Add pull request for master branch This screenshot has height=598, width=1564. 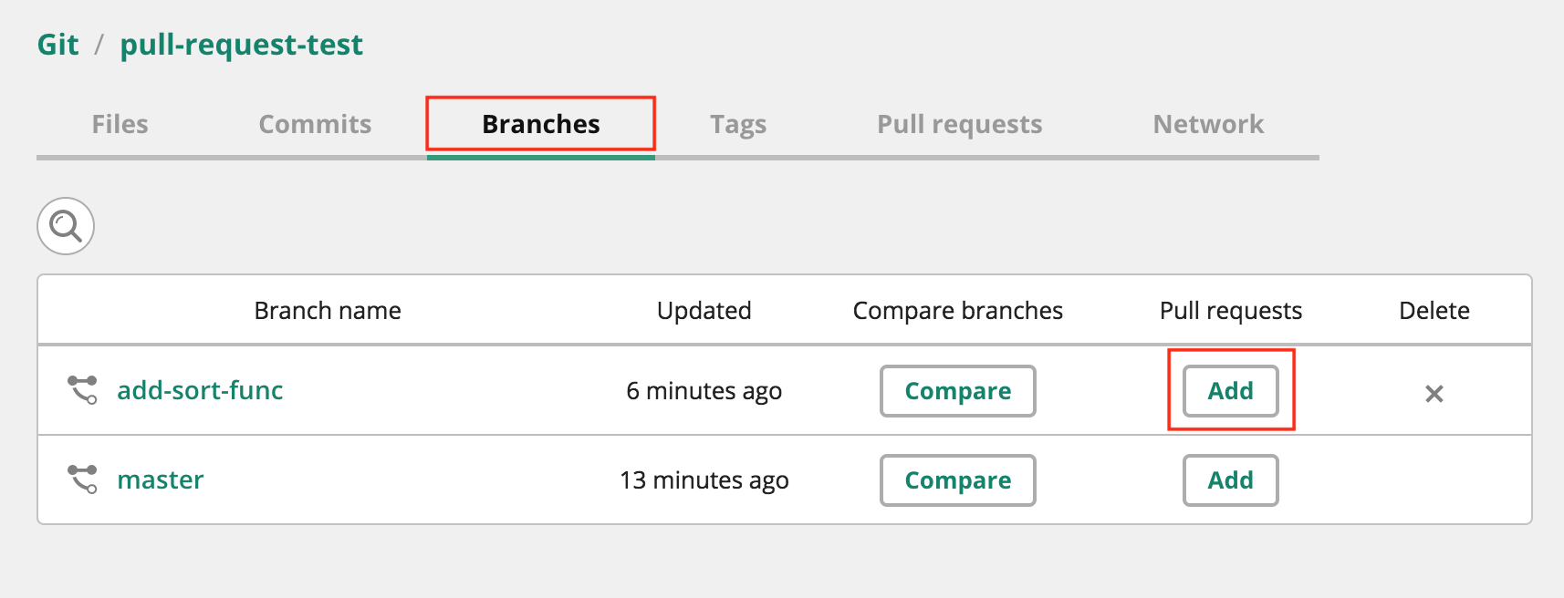tap(1231, 480)
